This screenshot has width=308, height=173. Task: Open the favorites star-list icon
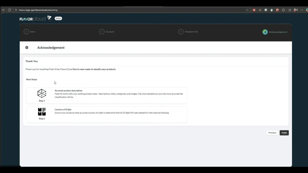pyautogui.click(x=290, y=10)
